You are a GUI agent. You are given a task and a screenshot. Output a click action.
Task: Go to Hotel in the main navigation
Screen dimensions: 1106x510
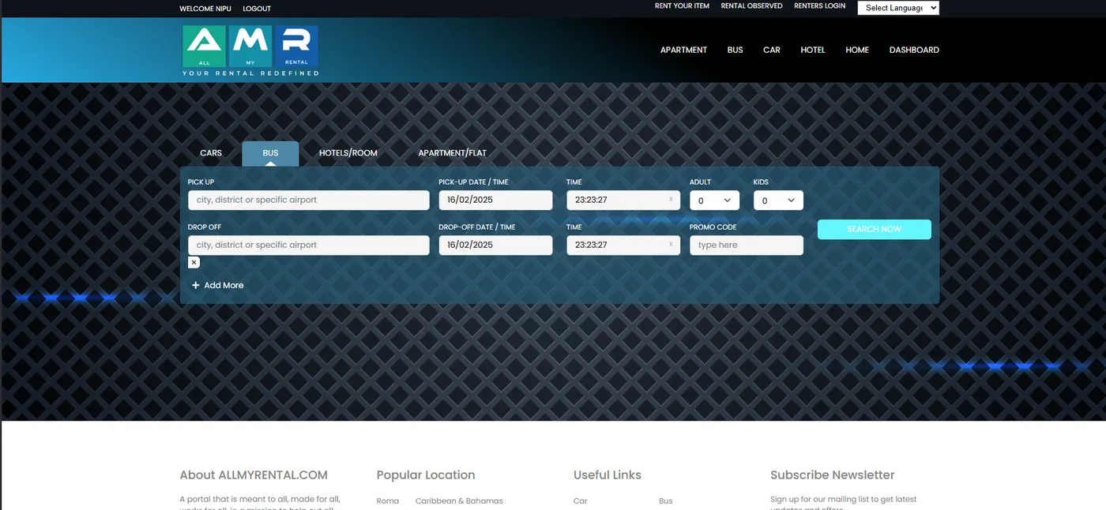coord(813,50)
